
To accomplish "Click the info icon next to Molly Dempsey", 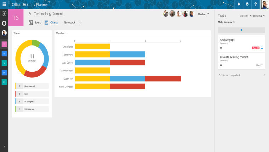I will pyautogui.click(x=234, y=22).
